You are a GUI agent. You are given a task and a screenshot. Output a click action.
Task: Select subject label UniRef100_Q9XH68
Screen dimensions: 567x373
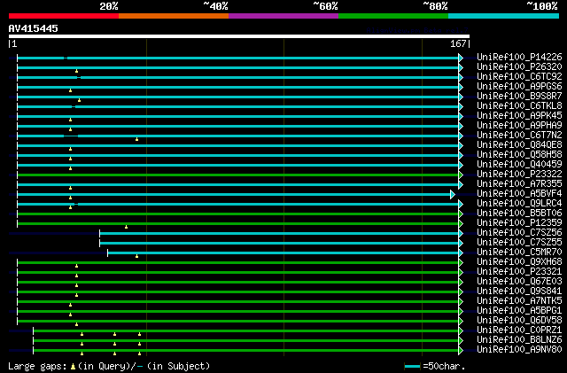[519, 262]
